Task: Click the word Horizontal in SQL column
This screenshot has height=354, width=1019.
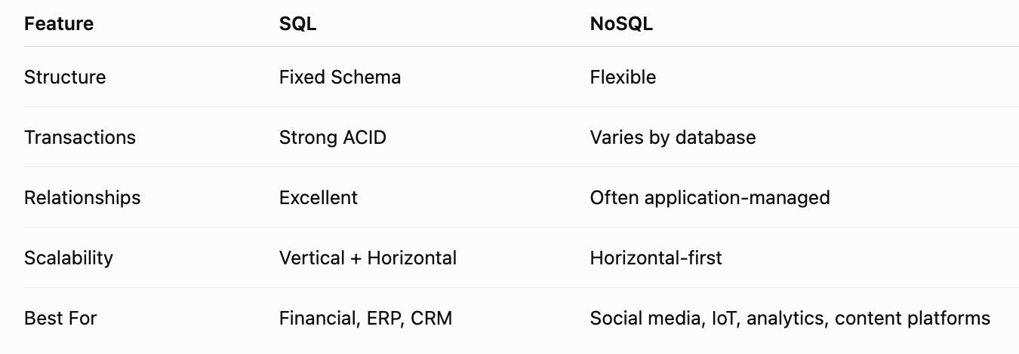Action: [412, 258]
